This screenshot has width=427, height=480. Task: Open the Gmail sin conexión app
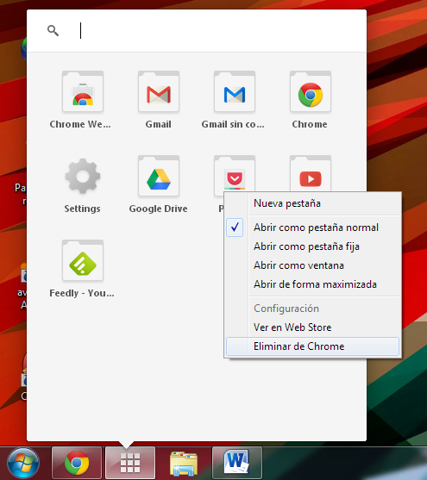[x=235, y=92]
